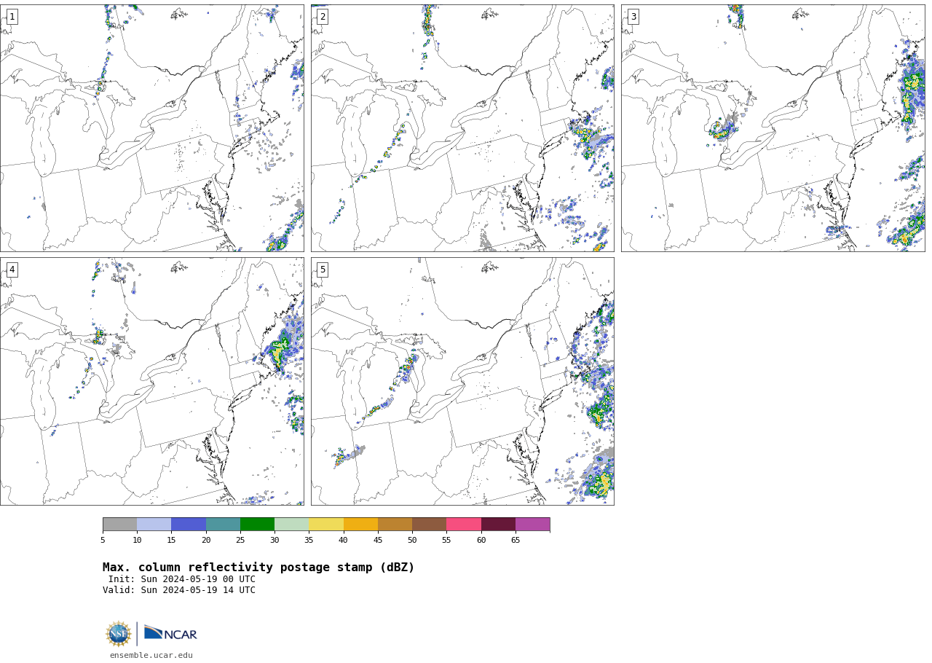Click the NSF logo
This screenshot has height=663, width=932.
119,634
